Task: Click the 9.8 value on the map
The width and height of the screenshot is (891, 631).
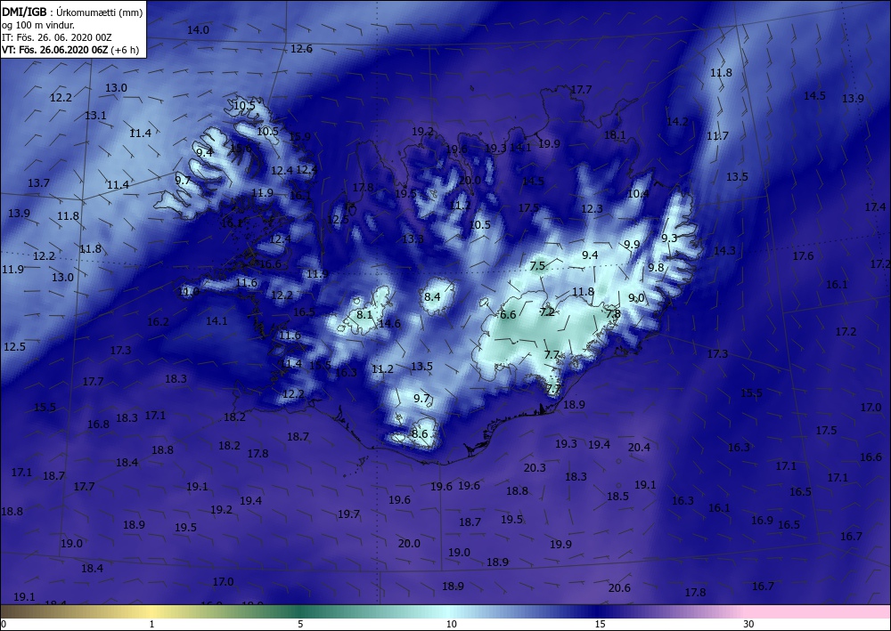Action: (x=656, y=267)
